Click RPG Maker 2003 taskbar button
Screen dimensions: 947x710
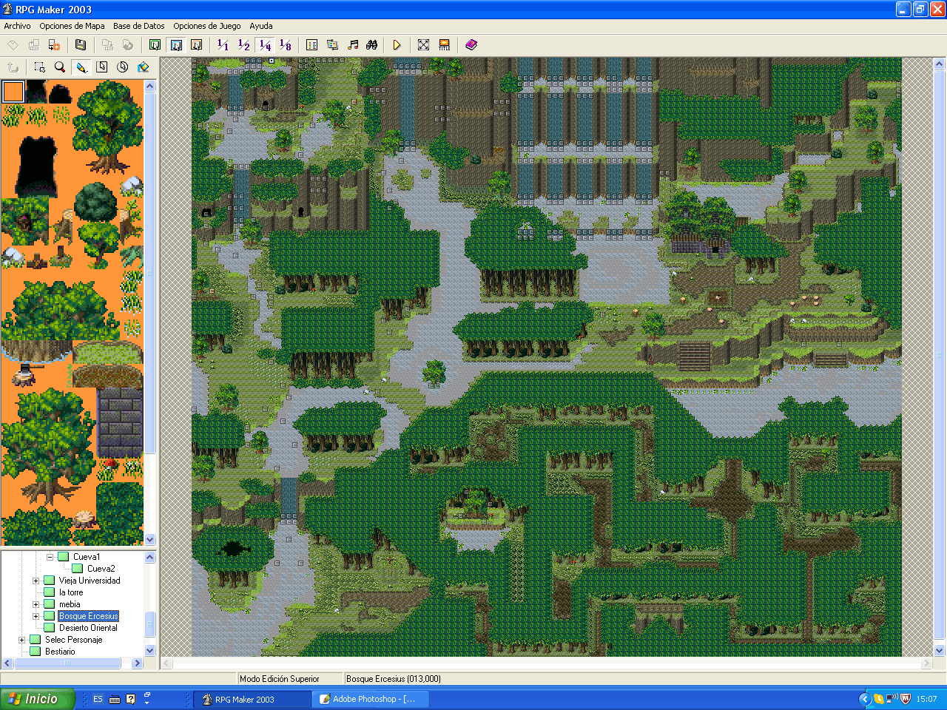click(x=252, y=699)
